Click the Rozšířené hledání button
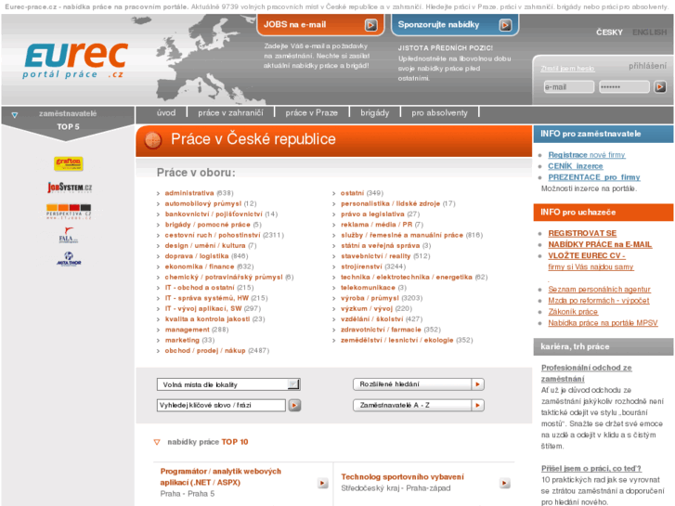 pyautogui.click(x=419, y=384)
